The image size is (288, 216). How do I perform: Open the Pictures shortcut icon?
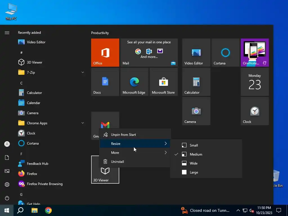7,171
